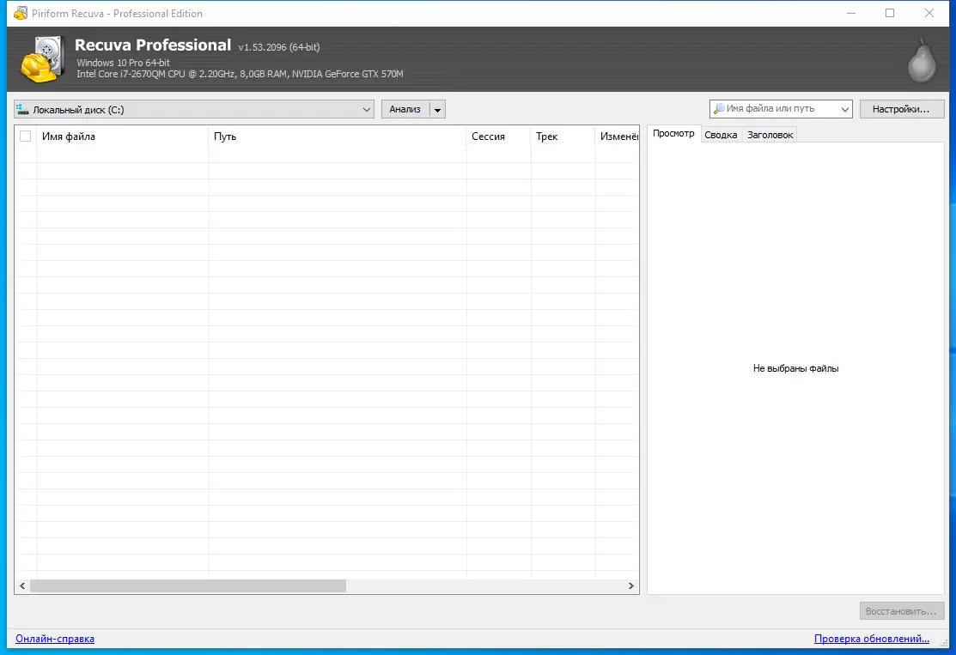Click the Восстановить... button

901,611
